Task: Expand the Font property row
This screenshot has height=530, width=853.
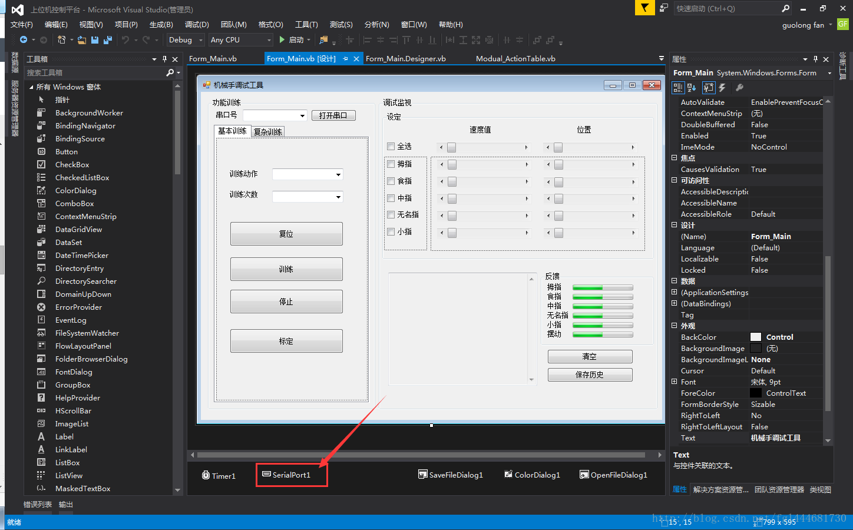Action: tap(674, 382)
